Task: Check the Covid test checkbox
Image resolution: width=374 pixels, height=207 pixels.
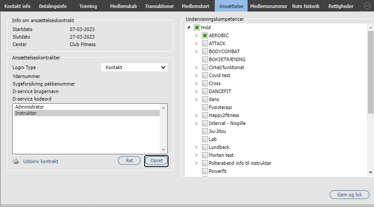Action: (x=205, y=75)
